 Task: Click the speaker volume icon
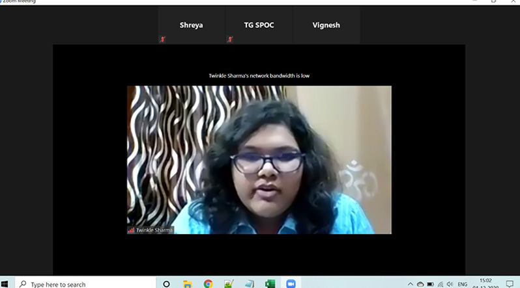pos(450,284)
